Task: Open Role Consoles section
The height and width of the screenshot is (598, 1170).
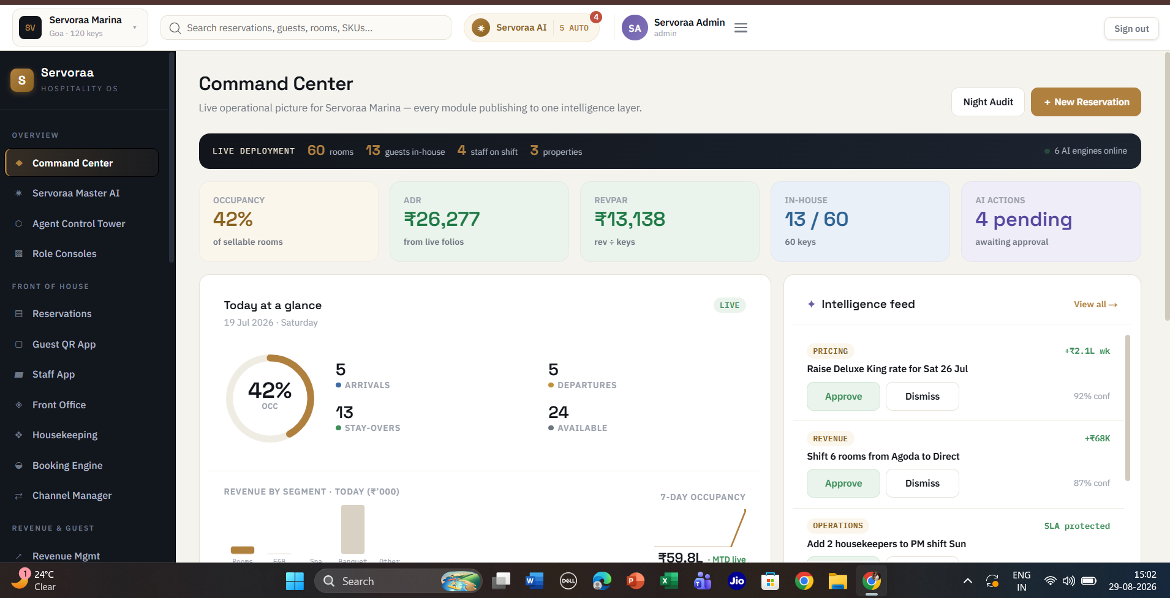Action: [81, 254]
